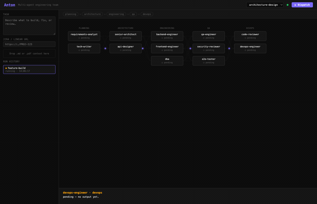The height and width of the screenshot is (204, 317).
Task: Click the green status indicator dot
Action: coord(288,5)
